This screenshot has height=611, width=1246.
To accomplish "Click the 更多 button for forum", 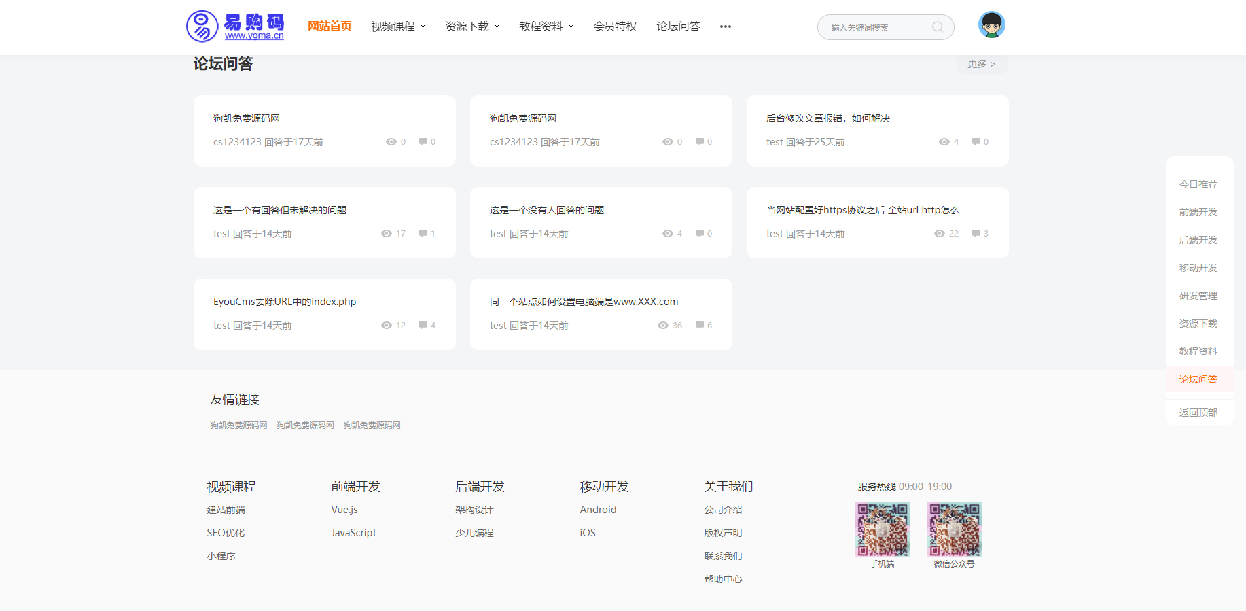I will coord(981,64).
